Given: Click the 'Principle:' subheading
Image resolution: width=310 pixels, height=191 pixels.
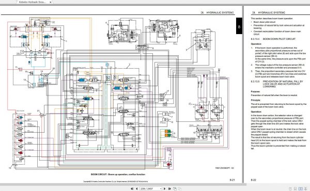Looking at the screenshot, I should coord(256,100).
